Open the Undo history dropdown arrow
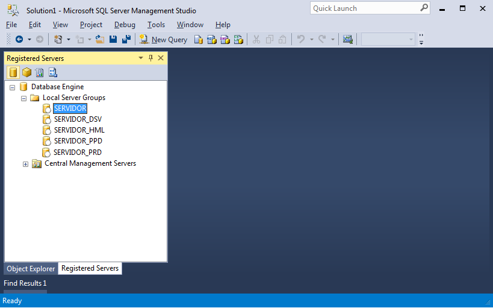493x308 pixels. coord(312,39)
